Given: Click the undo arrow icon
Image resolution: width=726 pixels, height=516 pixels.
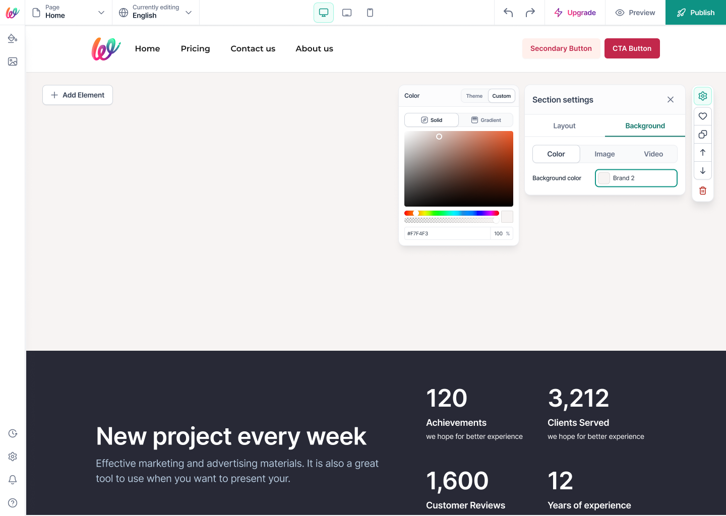Looking at the screenshot, I should click(x=508, y=13).
